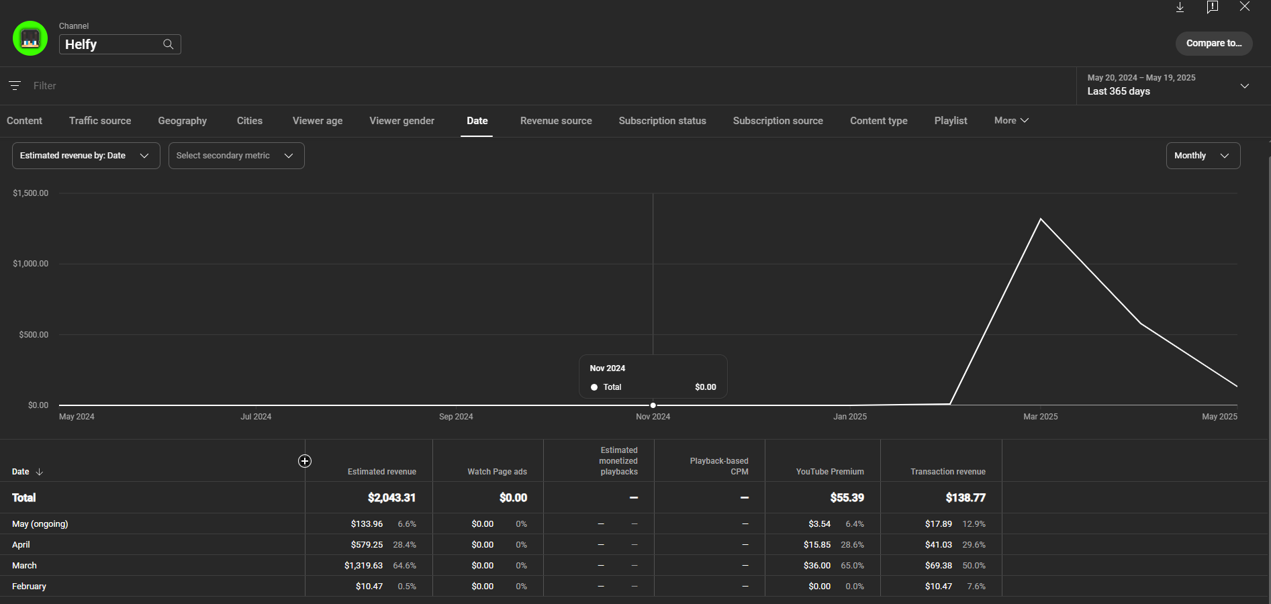1271x604 pixels.
Task: Click May revenue value $133.96
Action: 367,524
